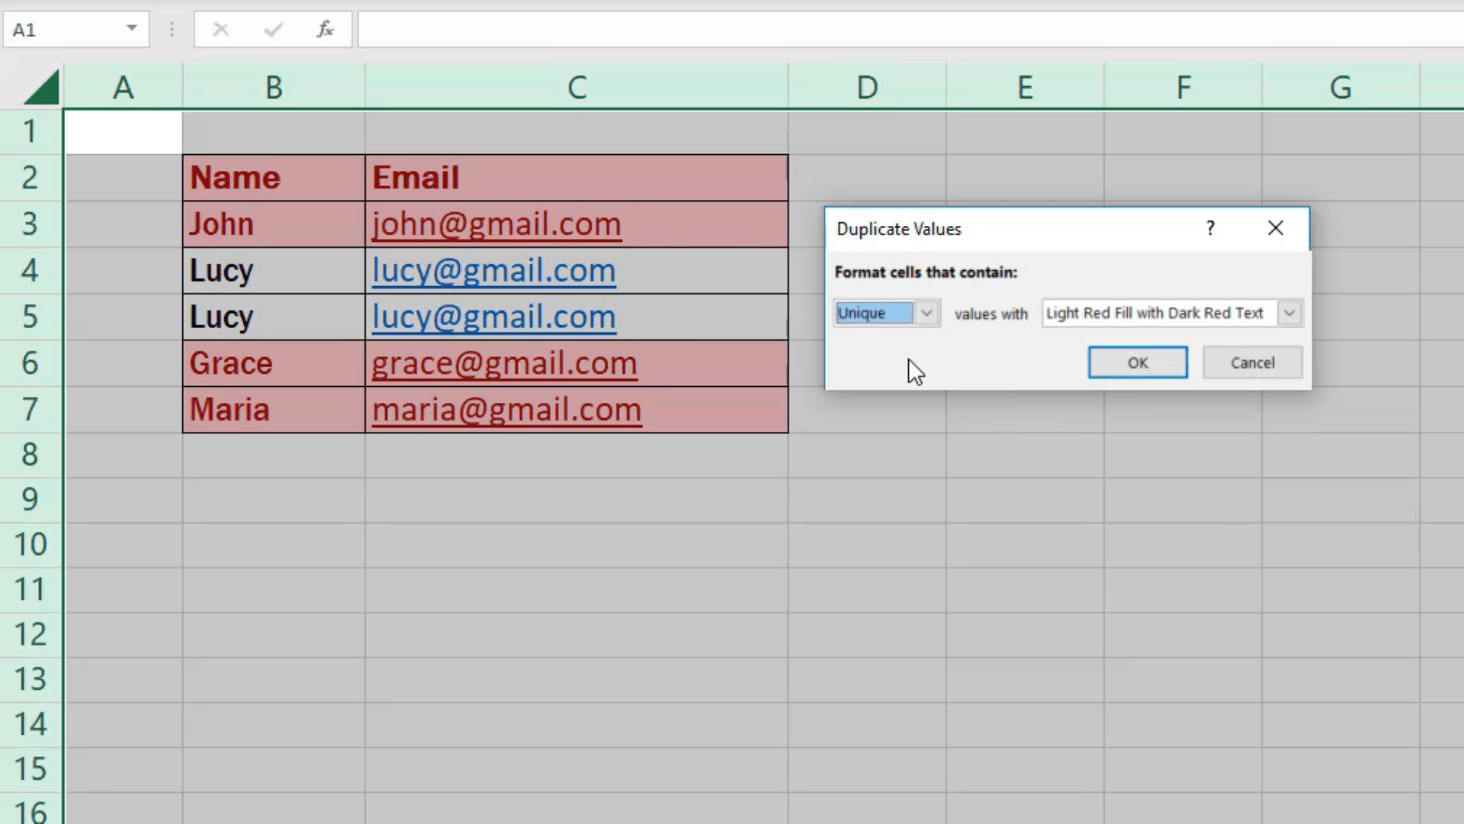Select column C header
Image resolution: width=1464 pixels, height=824 pixels.
point(576,88)
